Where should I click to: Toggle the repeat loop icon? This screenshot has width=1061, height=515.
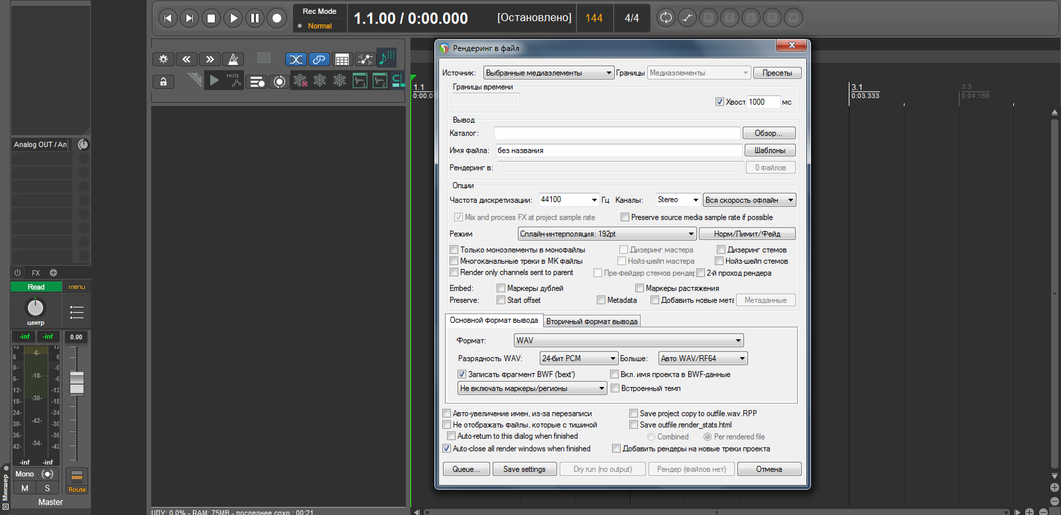[x=666, y=18]
